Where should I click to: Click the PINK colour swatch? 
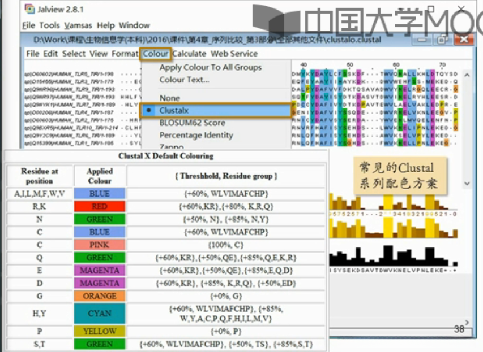(100, 245)
